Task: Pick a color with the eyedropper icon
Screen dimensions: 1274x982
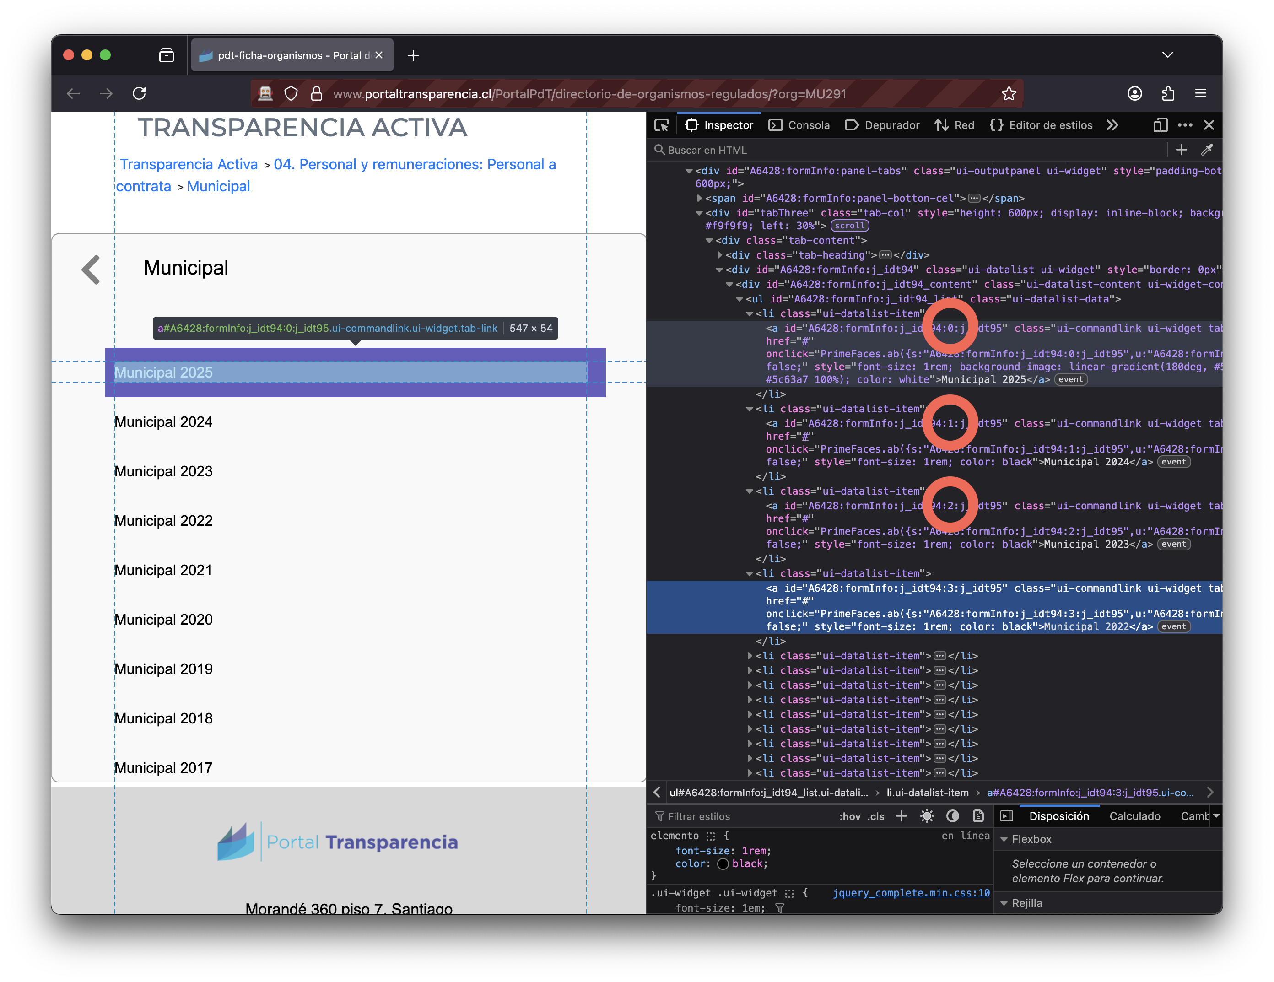Action: pyautogui.click(x=1207, y=150)
